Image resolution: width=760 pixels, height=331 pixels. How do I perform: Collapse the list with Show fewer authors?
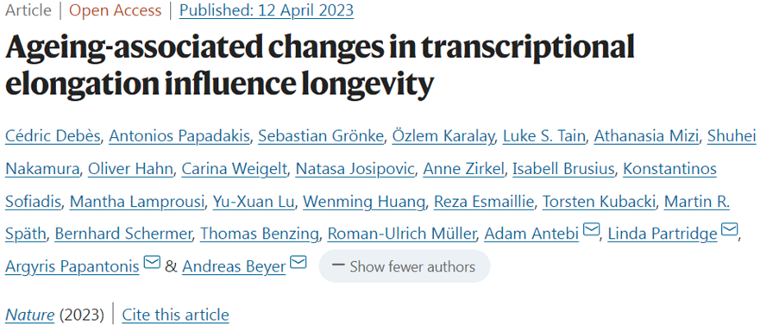pos(405,266)
